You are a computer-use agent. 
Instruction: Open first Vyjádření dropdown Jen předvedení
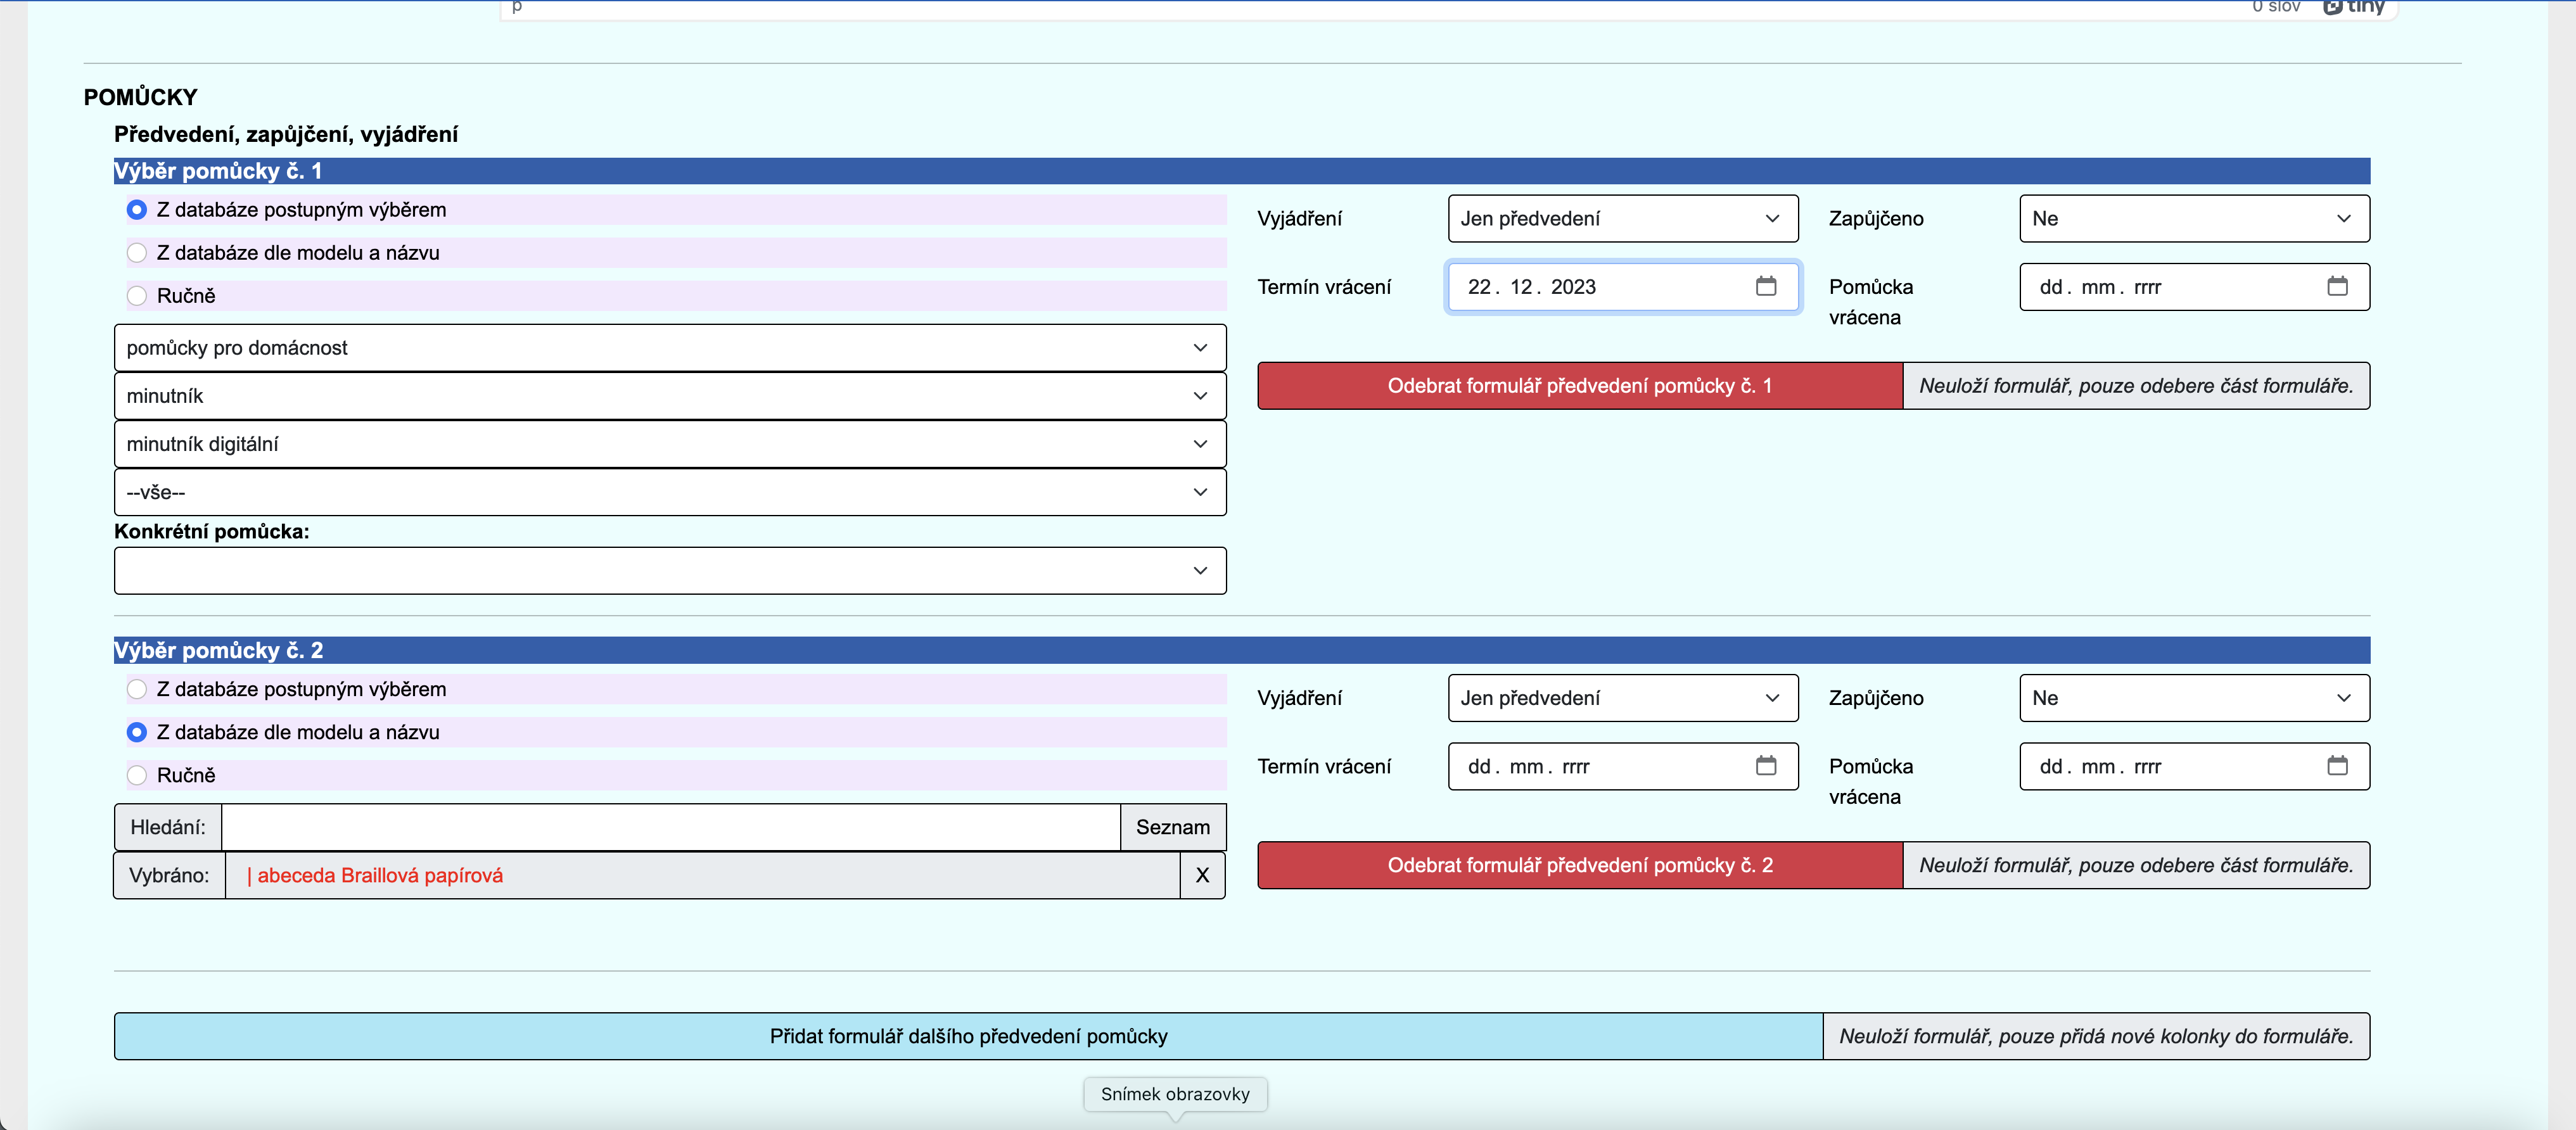[1621, 219]
